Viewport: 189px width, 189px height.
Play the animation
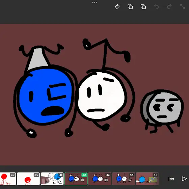(184, 179)
